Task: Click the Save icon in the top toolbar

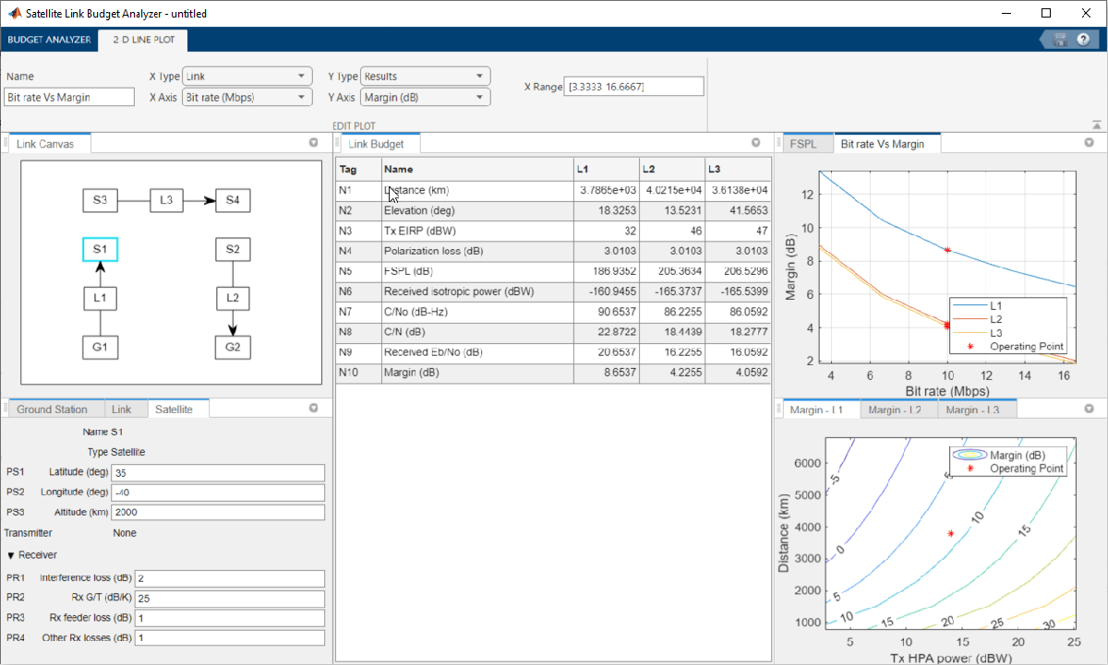Action: [1060, 40]
